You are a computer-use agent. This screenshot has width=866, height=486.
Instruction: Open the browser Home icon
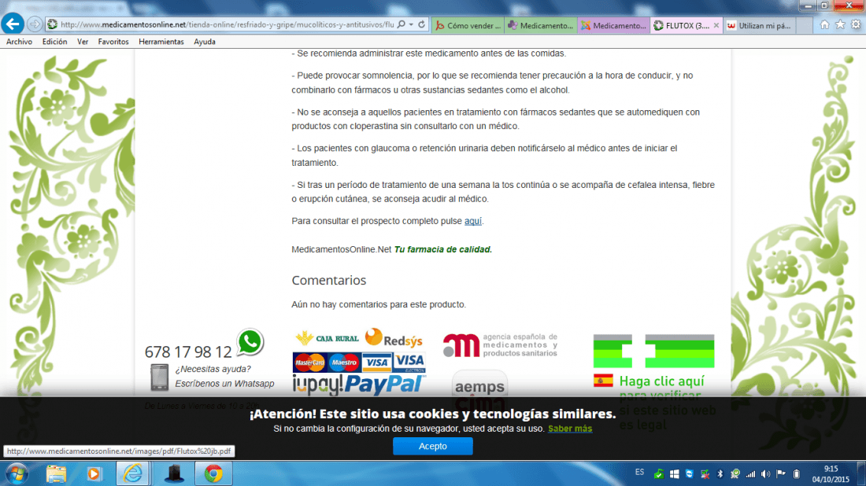824,25
